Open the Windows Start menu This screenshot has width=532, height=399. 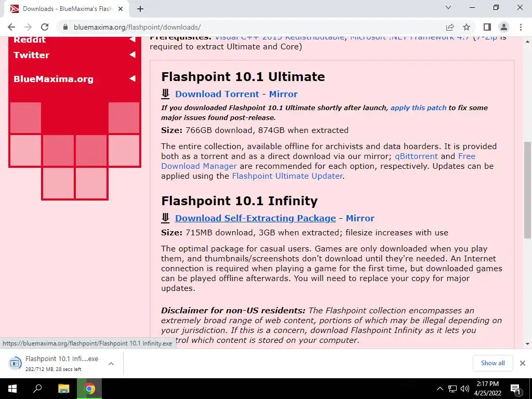click(x=12, y=389)
